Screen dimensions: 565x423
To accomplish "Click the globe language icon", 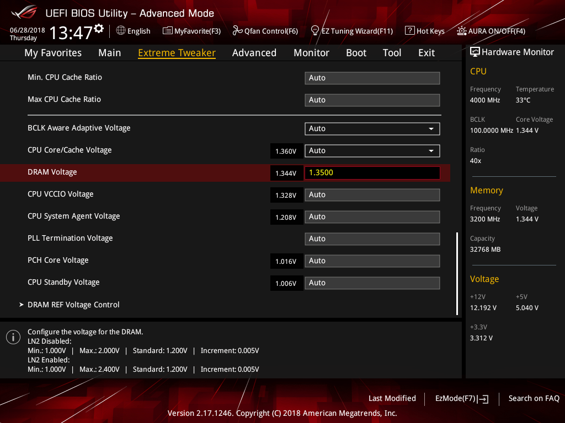I will [121, 31].
